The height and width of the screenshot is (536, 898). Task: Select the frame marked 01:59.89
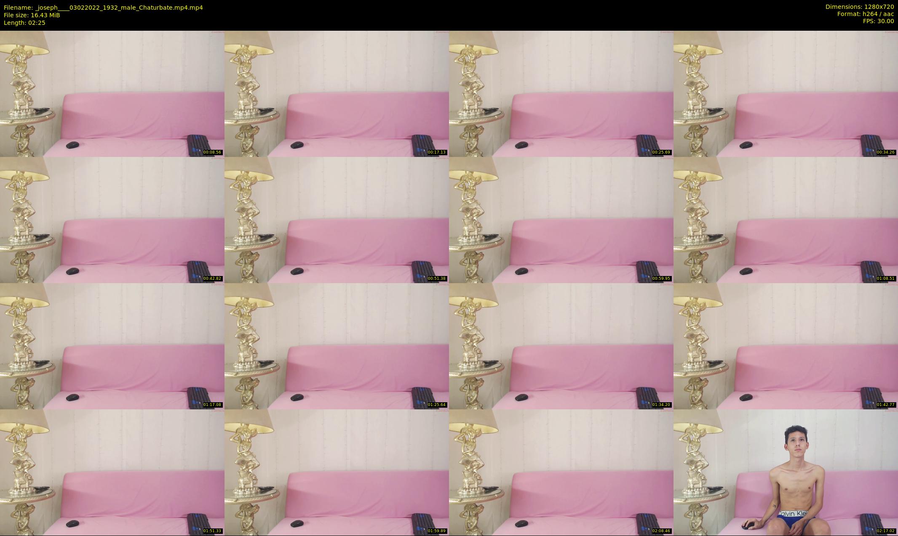[x=337, y=472]
